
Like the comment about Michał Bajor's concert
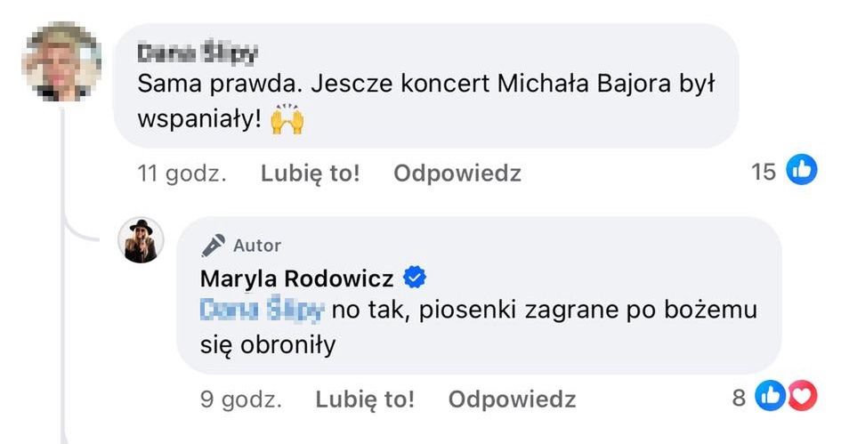coord(310,173)
